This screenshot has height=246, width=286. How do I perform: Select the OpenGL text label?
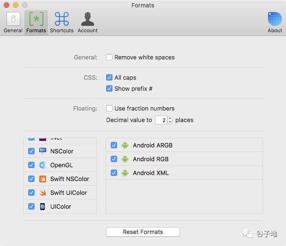click(62, 165)
